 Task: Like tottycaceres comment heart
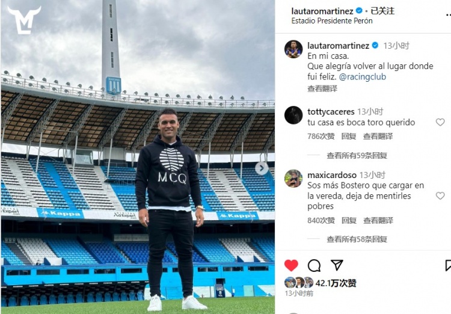coord(440,122)
